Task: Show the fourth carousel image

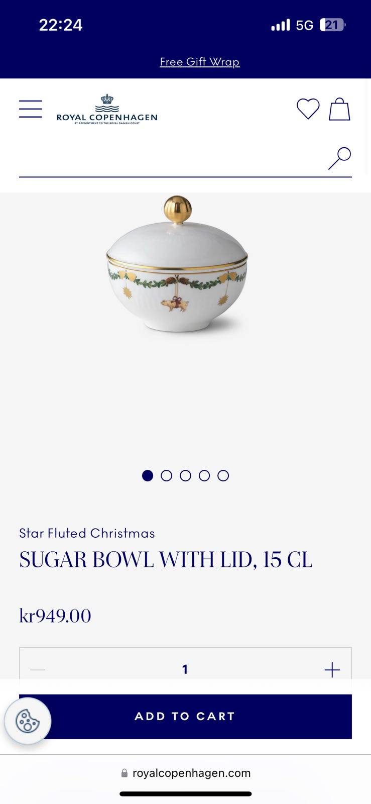Action: [204, 475]
